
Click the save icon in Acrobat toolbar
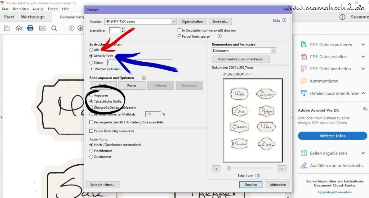(7, 28)
